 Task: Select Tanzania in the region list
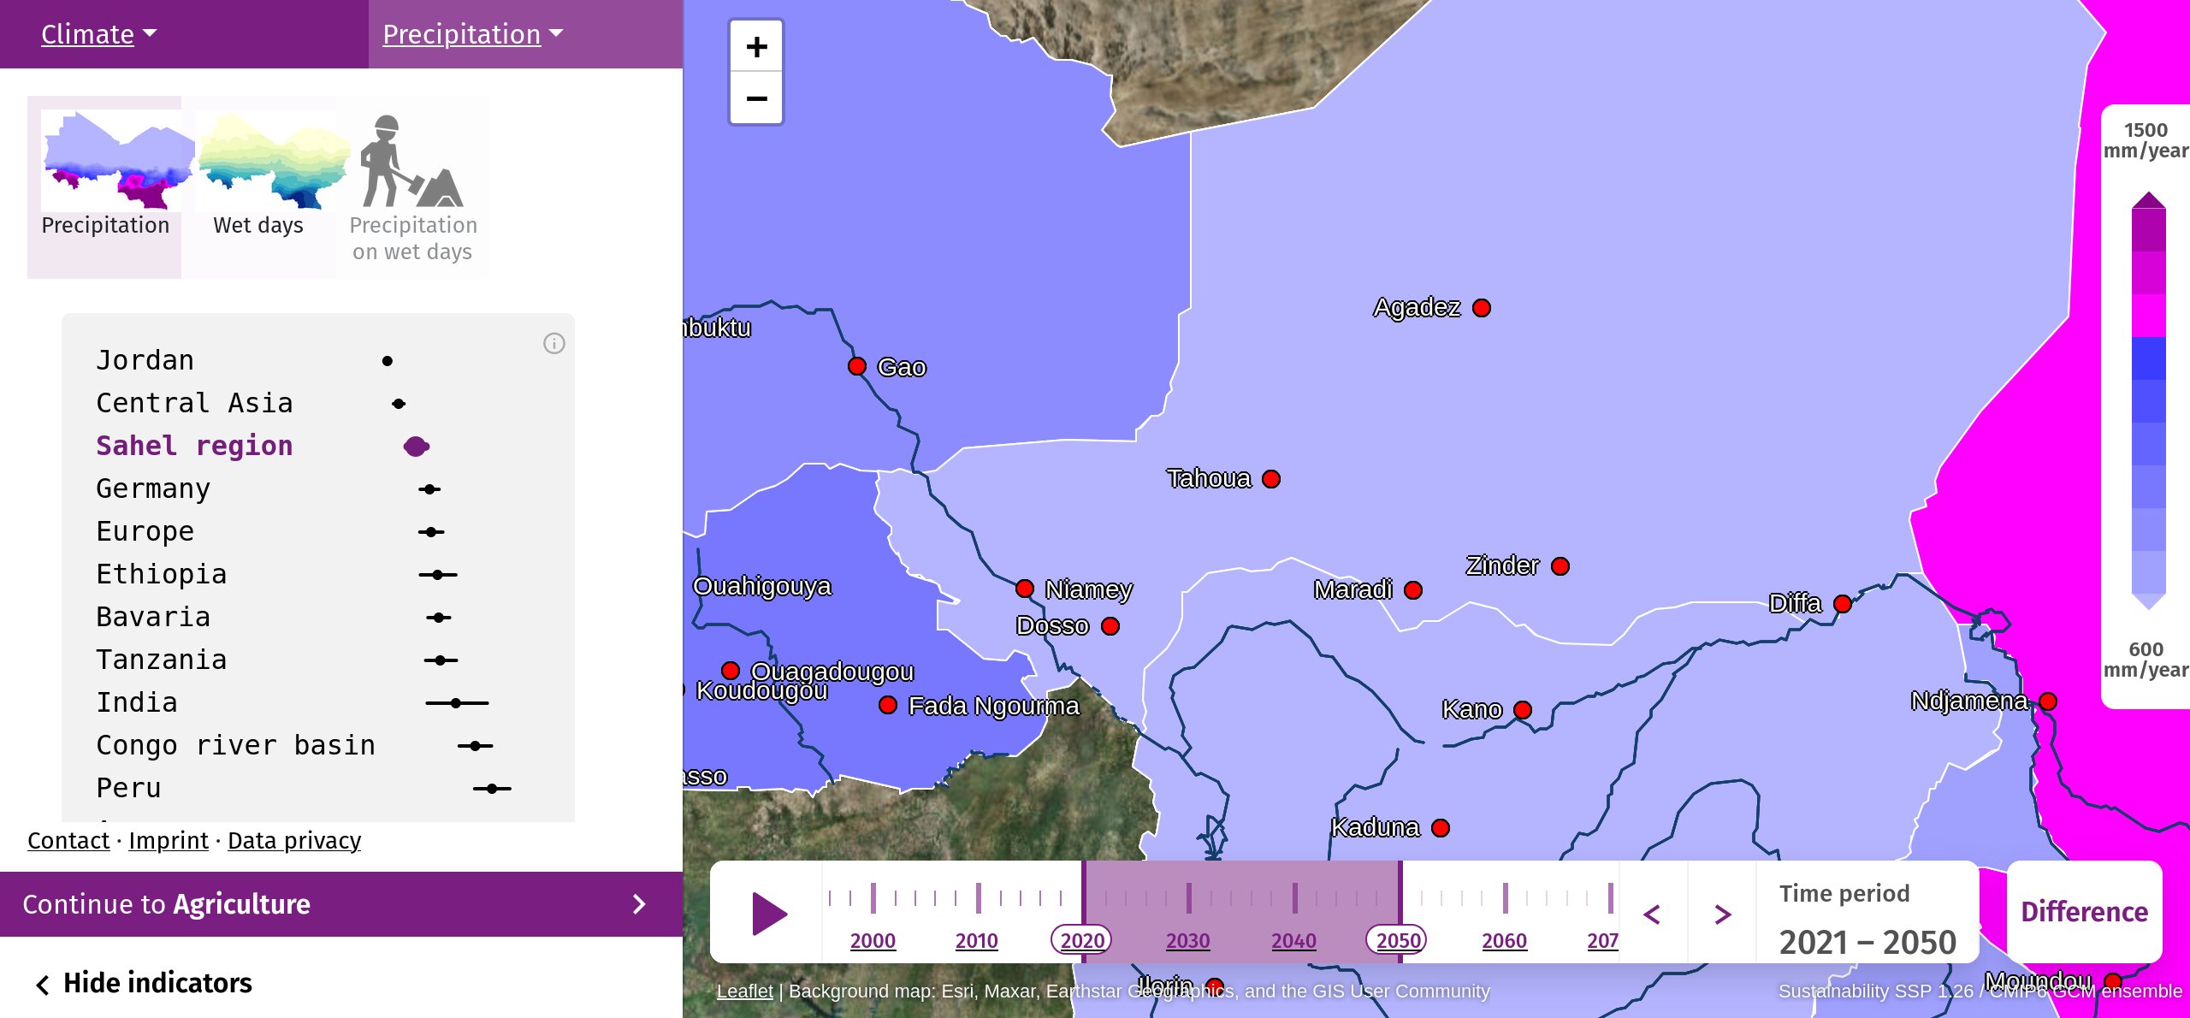pos(162,660)
